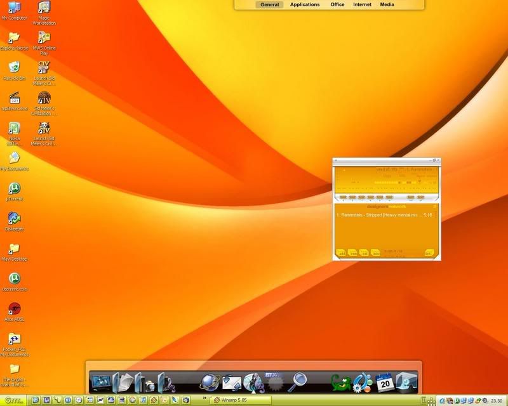This screenshot has width=508, height=406.
Task: Select the utorrent.exe desktop icon
Action: click(14, 282)
